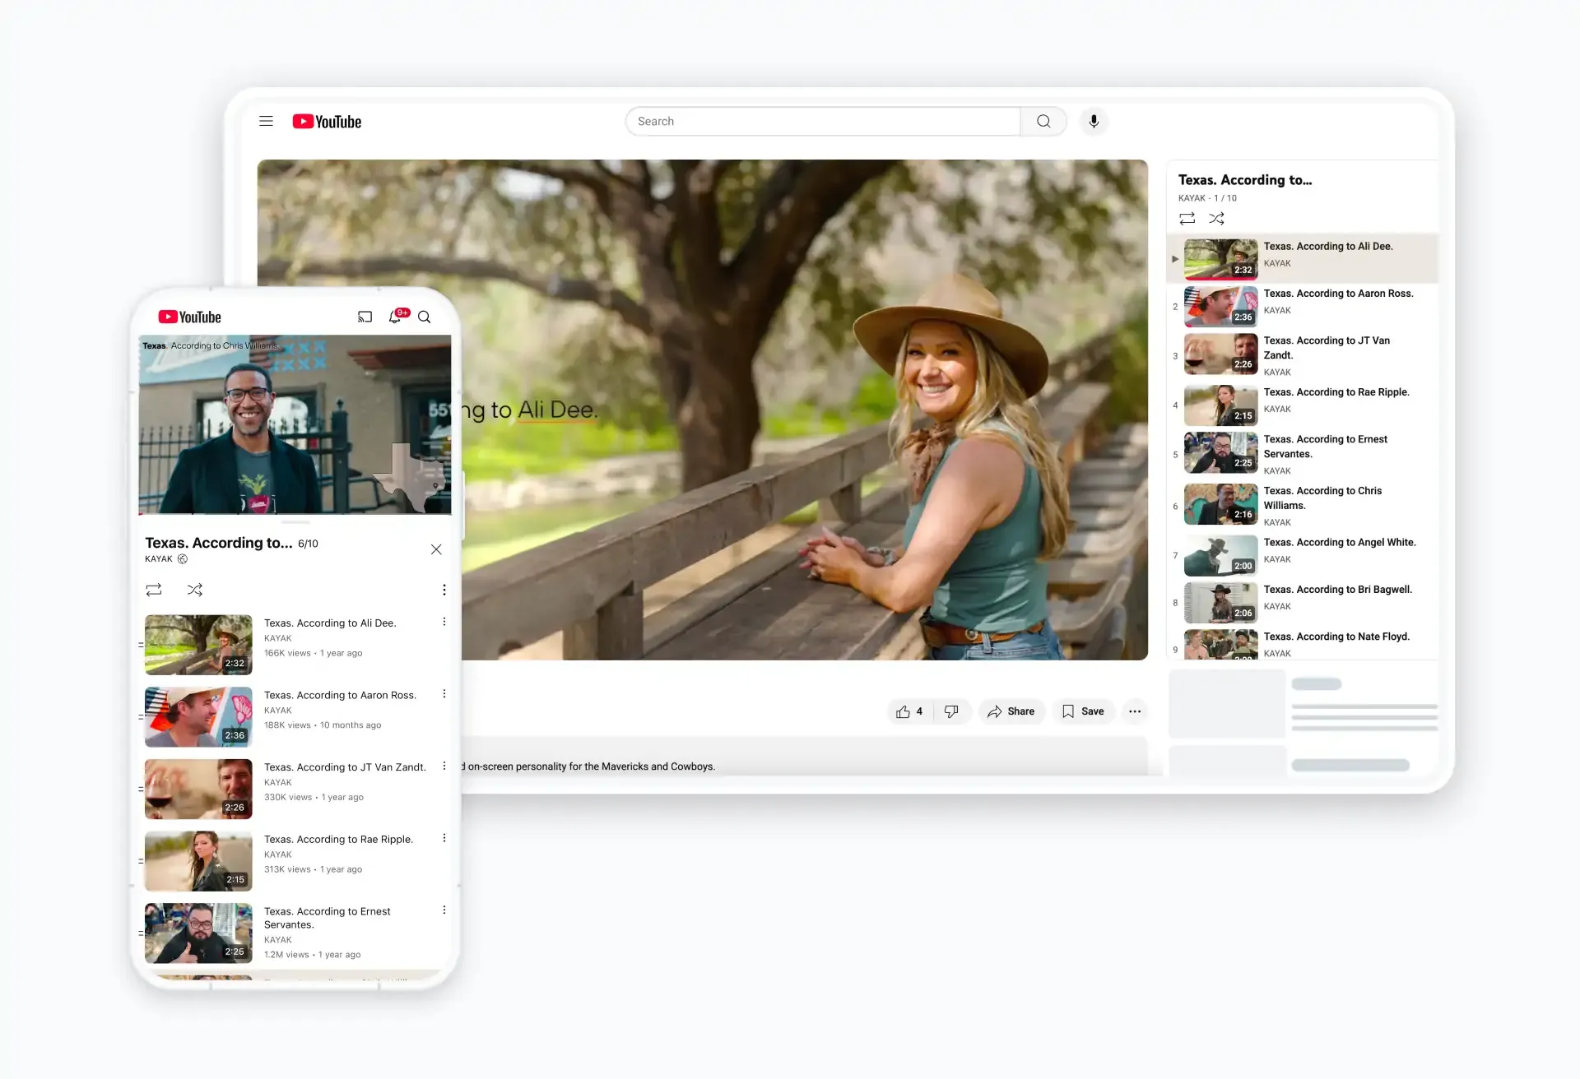The width and height of the screenshot is (1580, 1079).
Task: Tap the Cast icon on the mobile player
Action: point(365,317)
